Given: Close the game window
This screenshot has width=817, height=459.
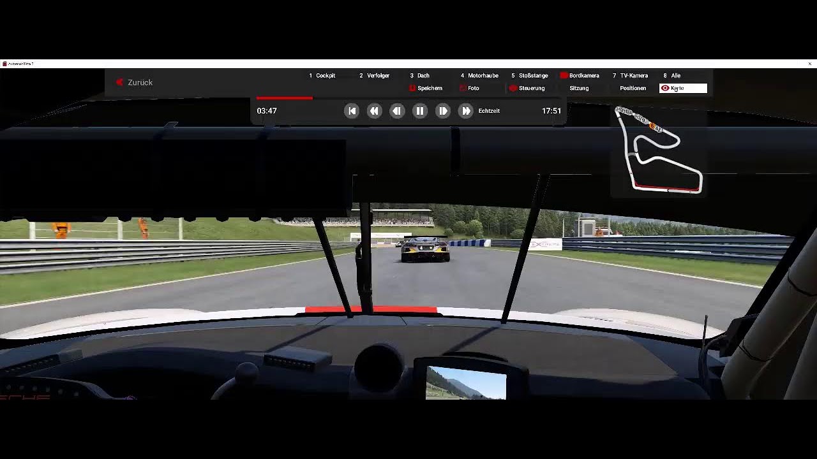Looking at the screenshot, I should [x=810, y=64].
